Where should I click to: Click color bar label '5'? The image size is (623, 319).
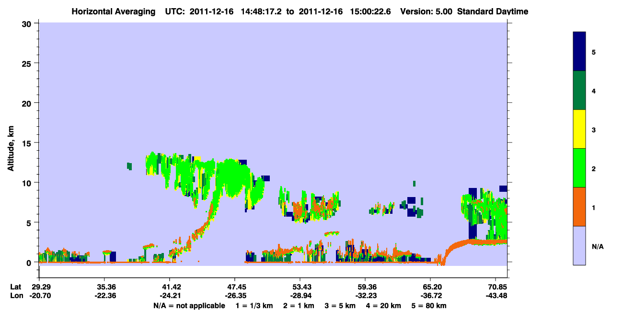click(594, 52)
